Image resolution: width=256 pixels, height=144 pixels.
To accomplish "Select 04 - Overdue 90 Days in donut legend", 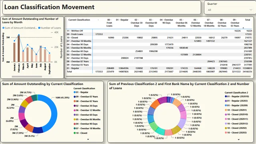I will pyautogui.click(x=86, y=124).
